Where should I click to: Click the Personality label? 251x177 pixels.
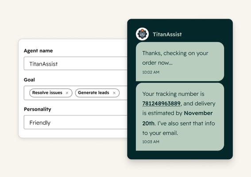[38, 109]
